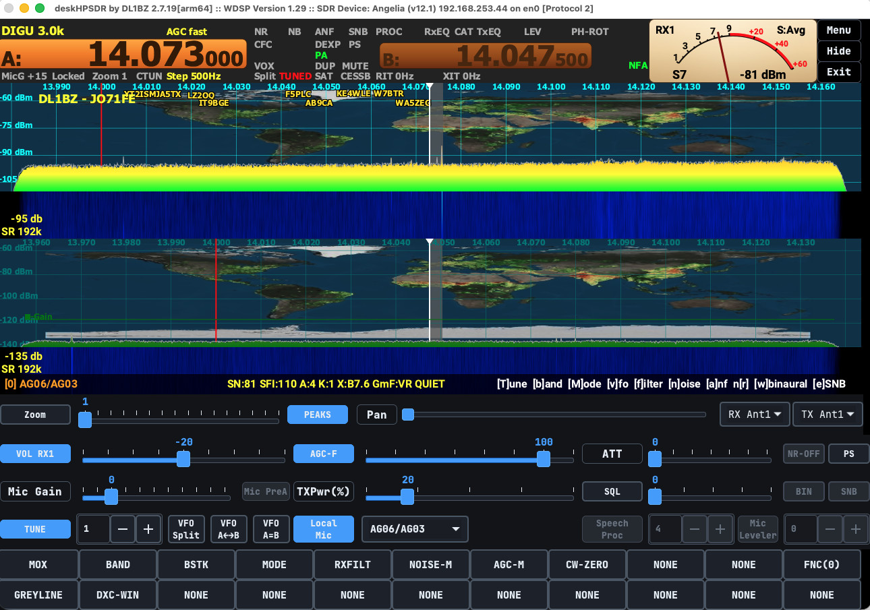This screenshot has width=870, height=610.
Task: Toggle the Local Mic button
Action: pos(324,529)
